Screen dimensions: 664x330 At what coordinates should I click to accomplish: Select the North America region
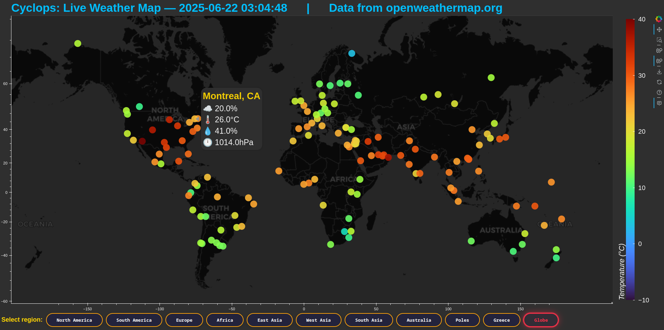point(74,320)
